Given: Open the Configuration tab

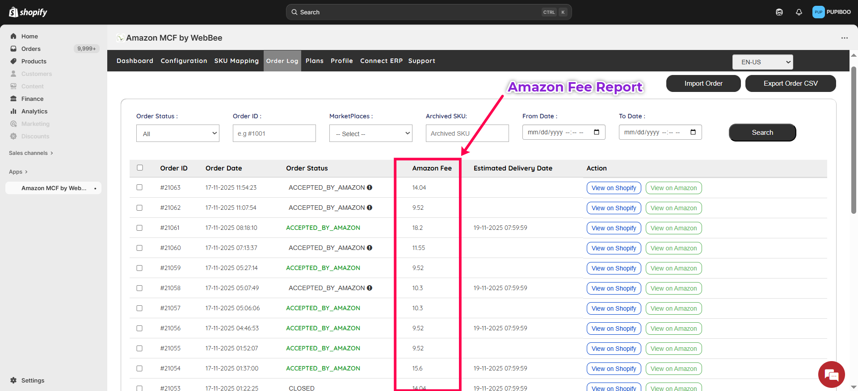Looking at the screenshot, I should (184, 61).
